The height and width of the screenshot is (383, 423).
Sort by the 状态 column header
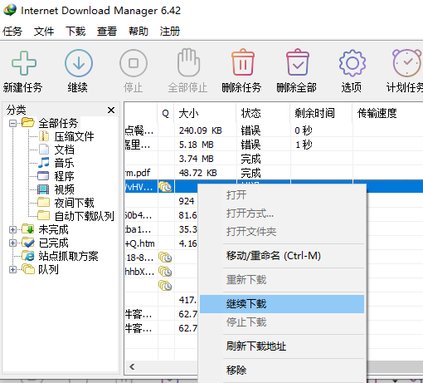click(263, 113)
